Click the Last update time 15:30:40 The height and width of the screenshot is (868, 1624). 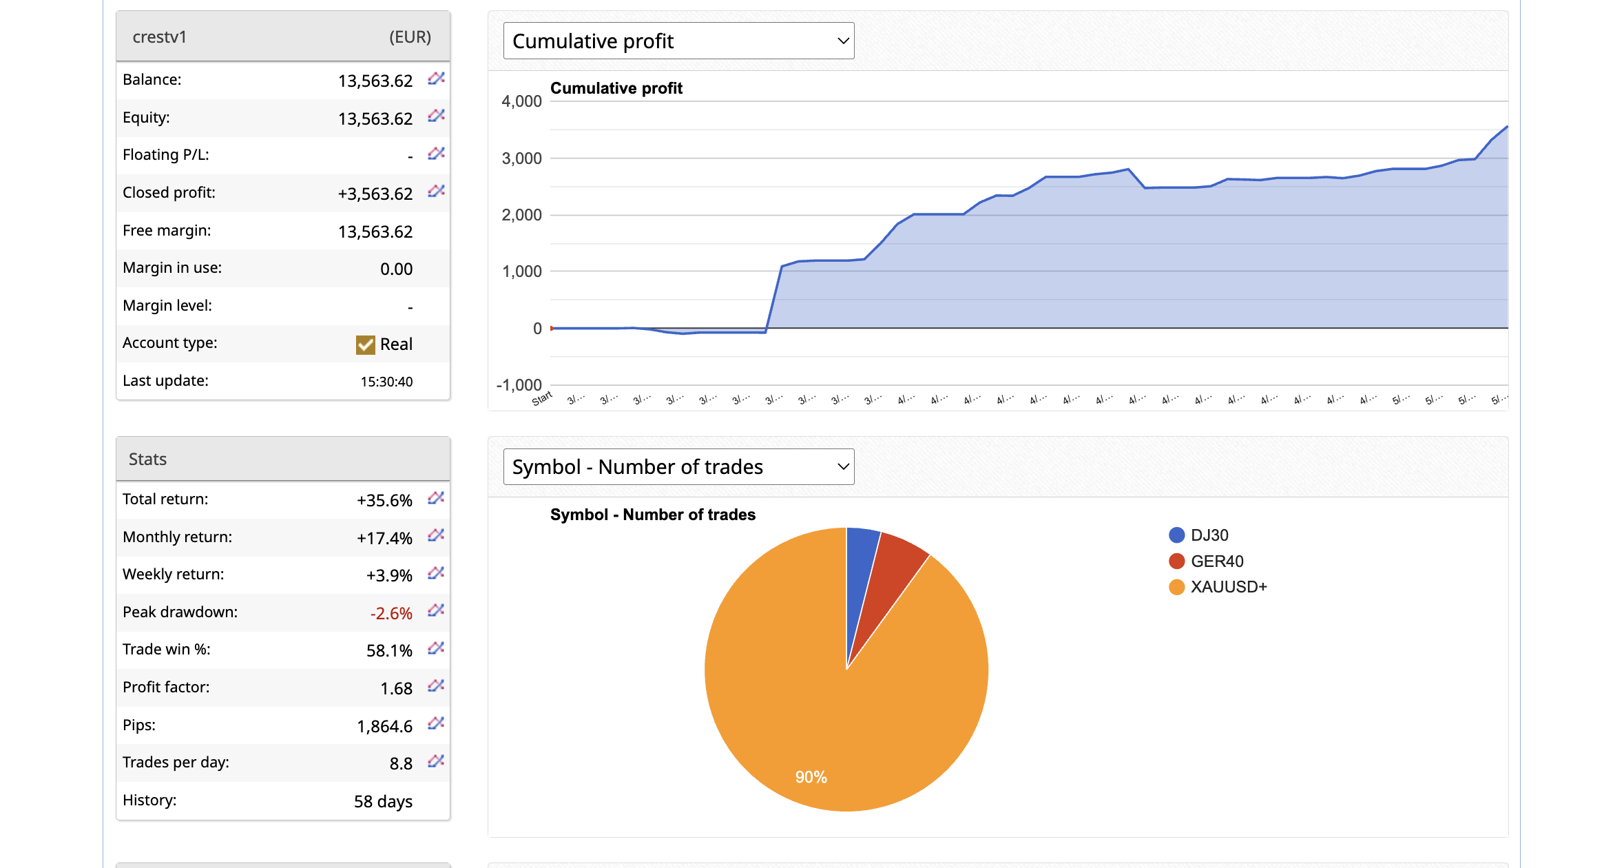pyautogui.click(x=386, y=382)
